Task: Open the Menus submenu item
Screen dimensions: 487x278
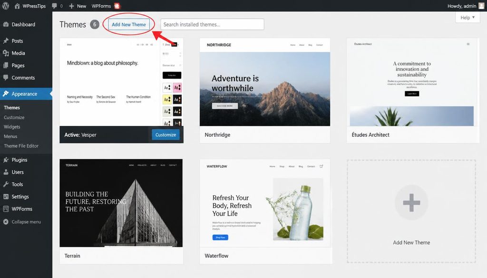Action: [10, 136]
